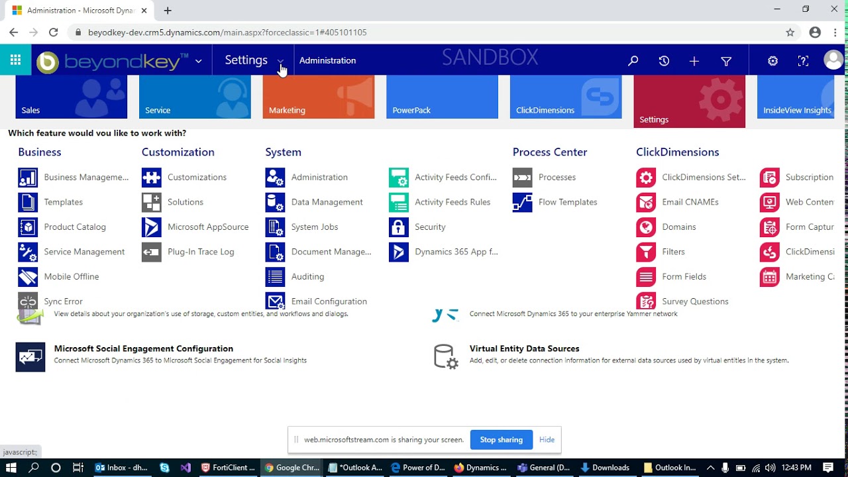This screenshot has width=848, height=477.
Task: Open the Sales area tile
Action: pyautogui.click(x=72, y=97)
